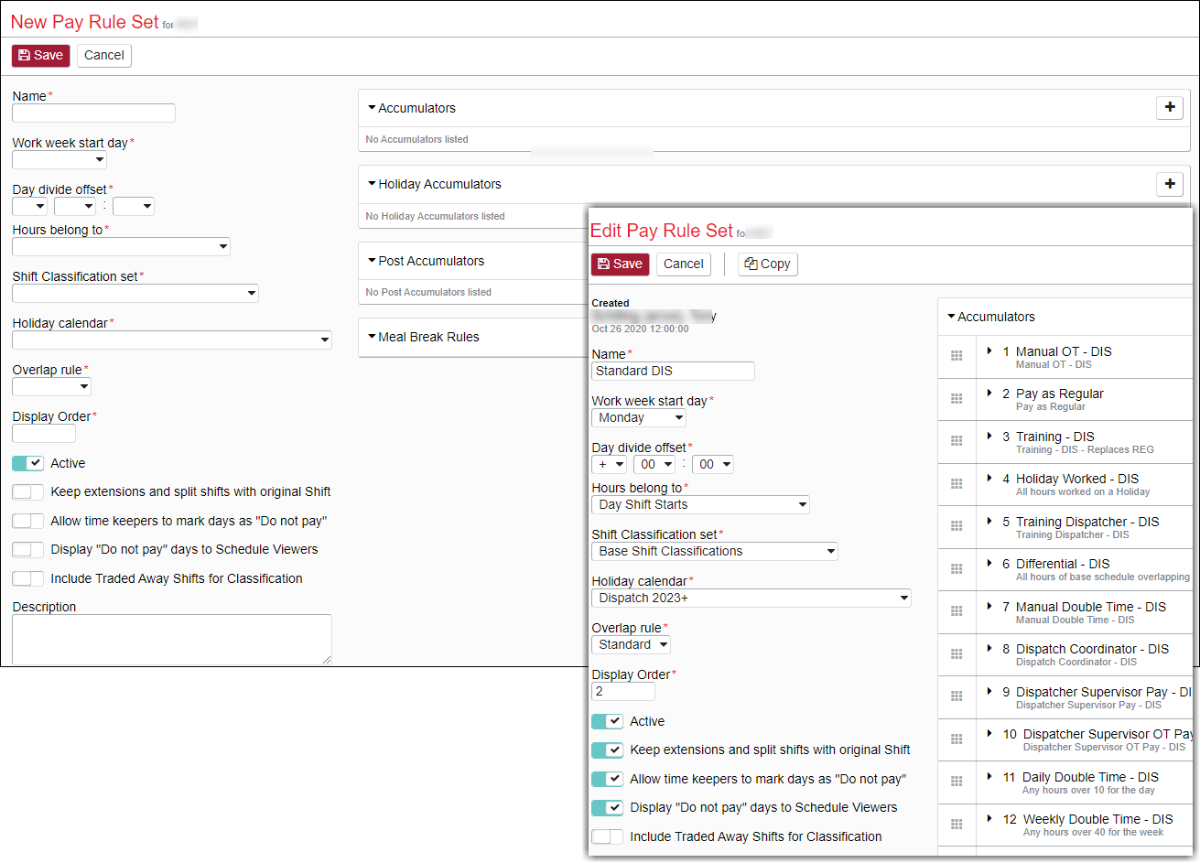The height and width of the screenshot is (863, 1200).
Task: Collapse the Meal Break Rules section
Action: [373, 337]
